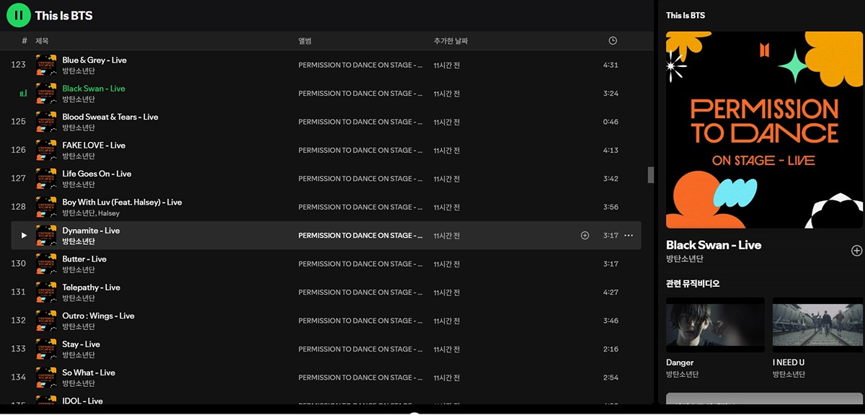Screen dimensions: 865x415
Task: Open Boy With Luv (Feat. Halsey) - Live
Action: pyautogui.click(x=122, y=202)
